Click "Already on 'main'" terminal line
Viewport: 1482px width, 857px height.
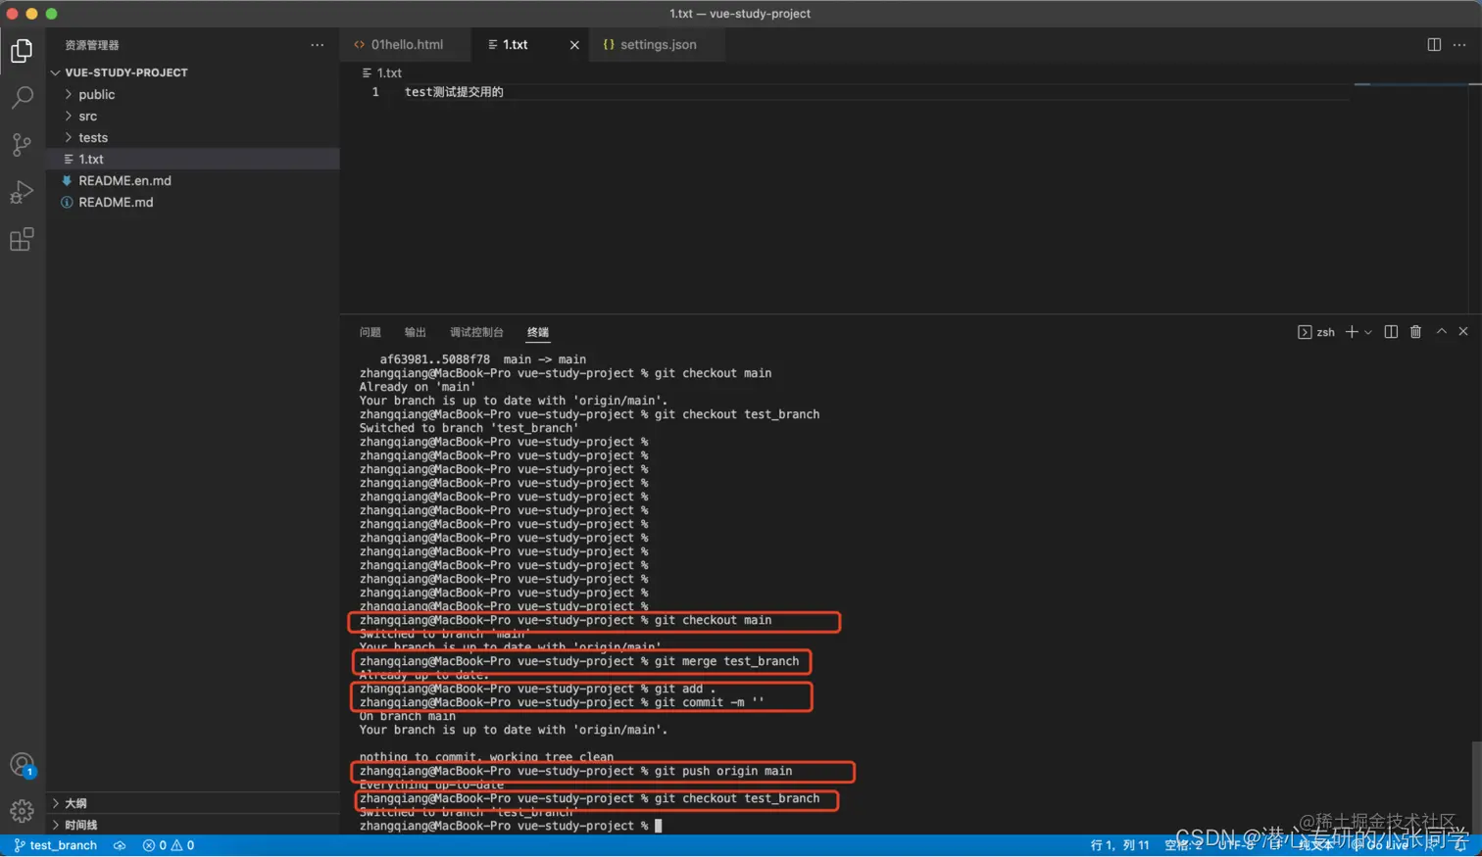418,387
